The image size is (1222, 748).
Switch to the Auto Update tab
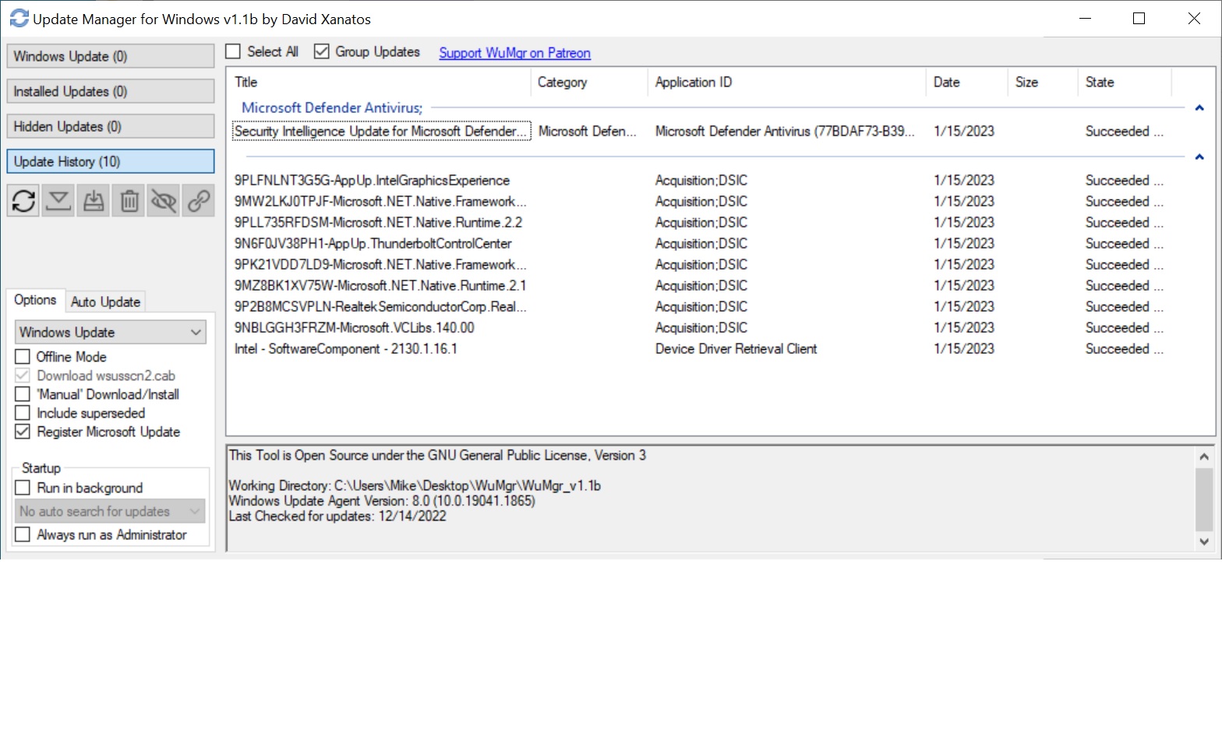[x=105, y=302]
